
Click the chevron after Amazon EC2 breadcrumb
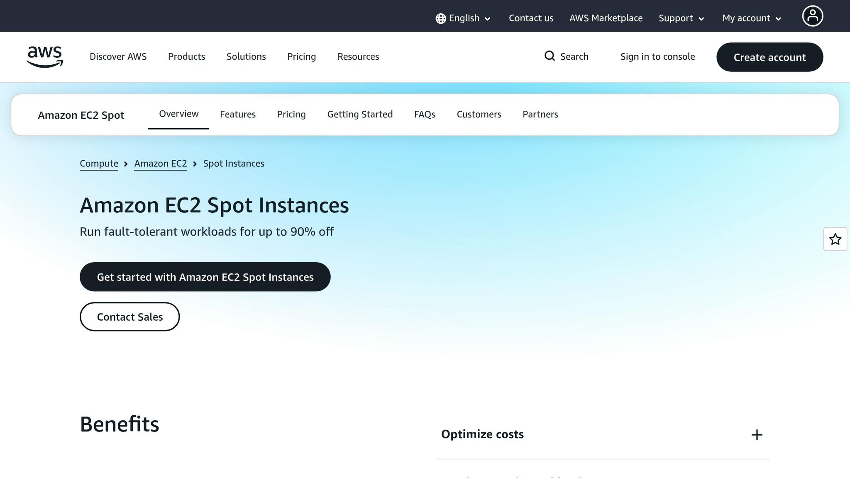pyautogui.click(x=194, y=164)
